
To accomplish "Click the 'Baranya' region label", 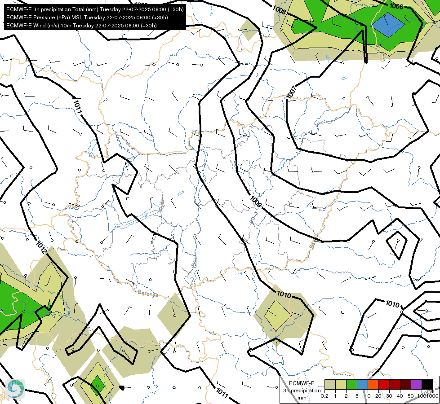I will tap(148, 294).
